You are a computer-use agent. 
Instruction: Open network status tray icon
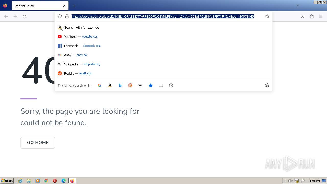[297, 181]
